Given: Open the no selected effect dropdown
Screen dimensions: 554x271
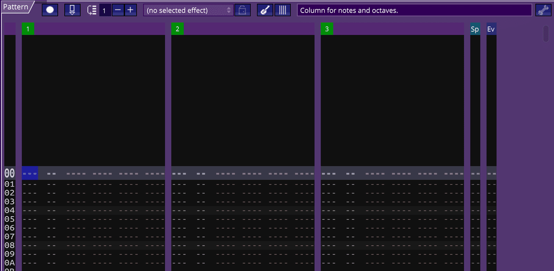Looking at the screenshot, I should point(188,10).
